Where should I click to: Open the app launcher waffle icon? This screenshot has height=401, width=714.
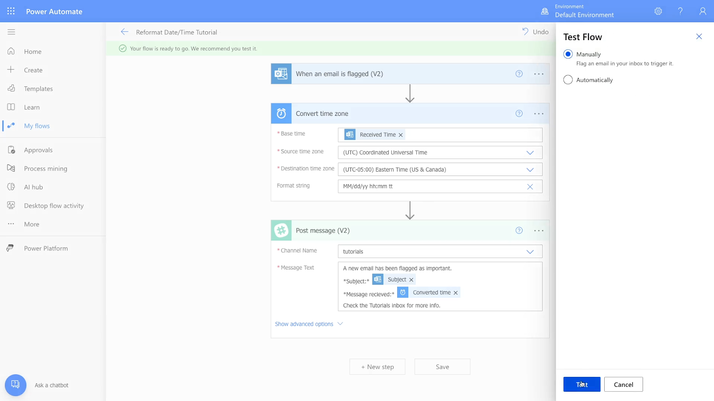pyautogui.click(x=11, y=11)
